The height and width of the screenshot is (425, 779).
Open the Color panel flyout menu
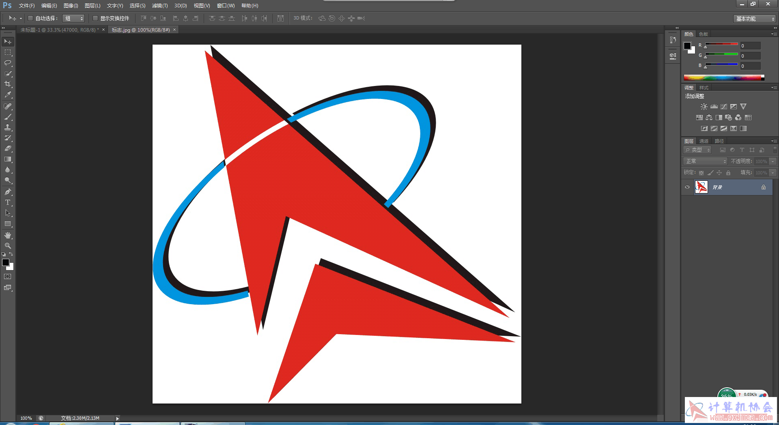[774, 34]
